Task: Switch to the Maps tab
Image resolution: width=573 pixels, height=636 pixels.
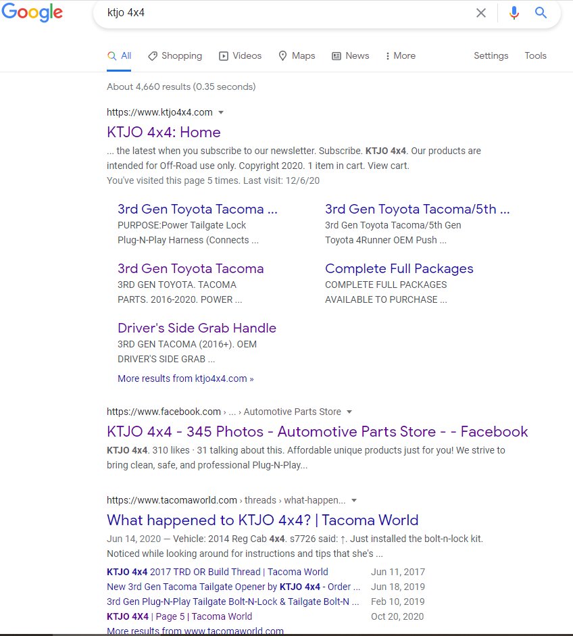Action: click(297, 56)
